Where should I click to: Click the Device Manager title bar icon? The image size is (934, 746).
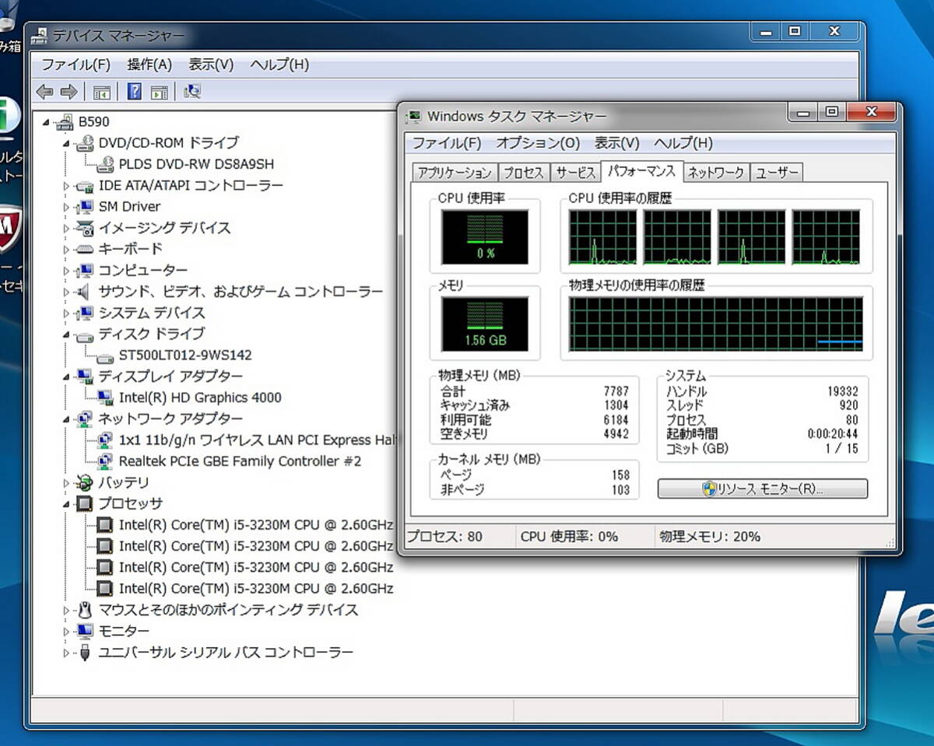39,36
